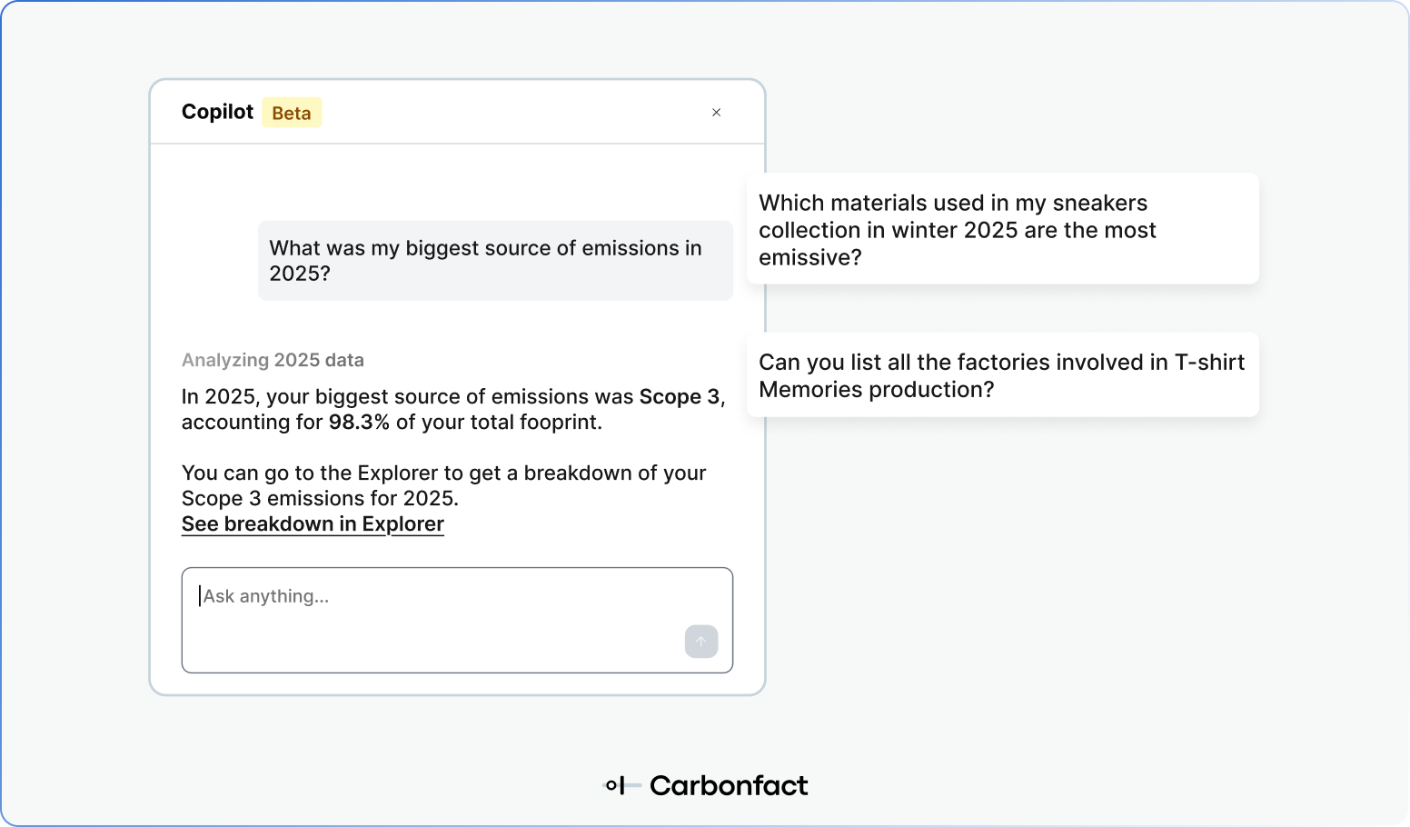Viewport: 1410px width, 827px height.
Task: Click the user's biggest source of emissions message
Action: [x=495, y=261]
